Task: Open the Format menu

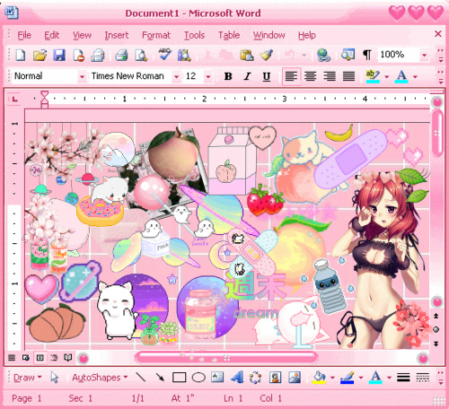Action: click(x=156, y=35)
